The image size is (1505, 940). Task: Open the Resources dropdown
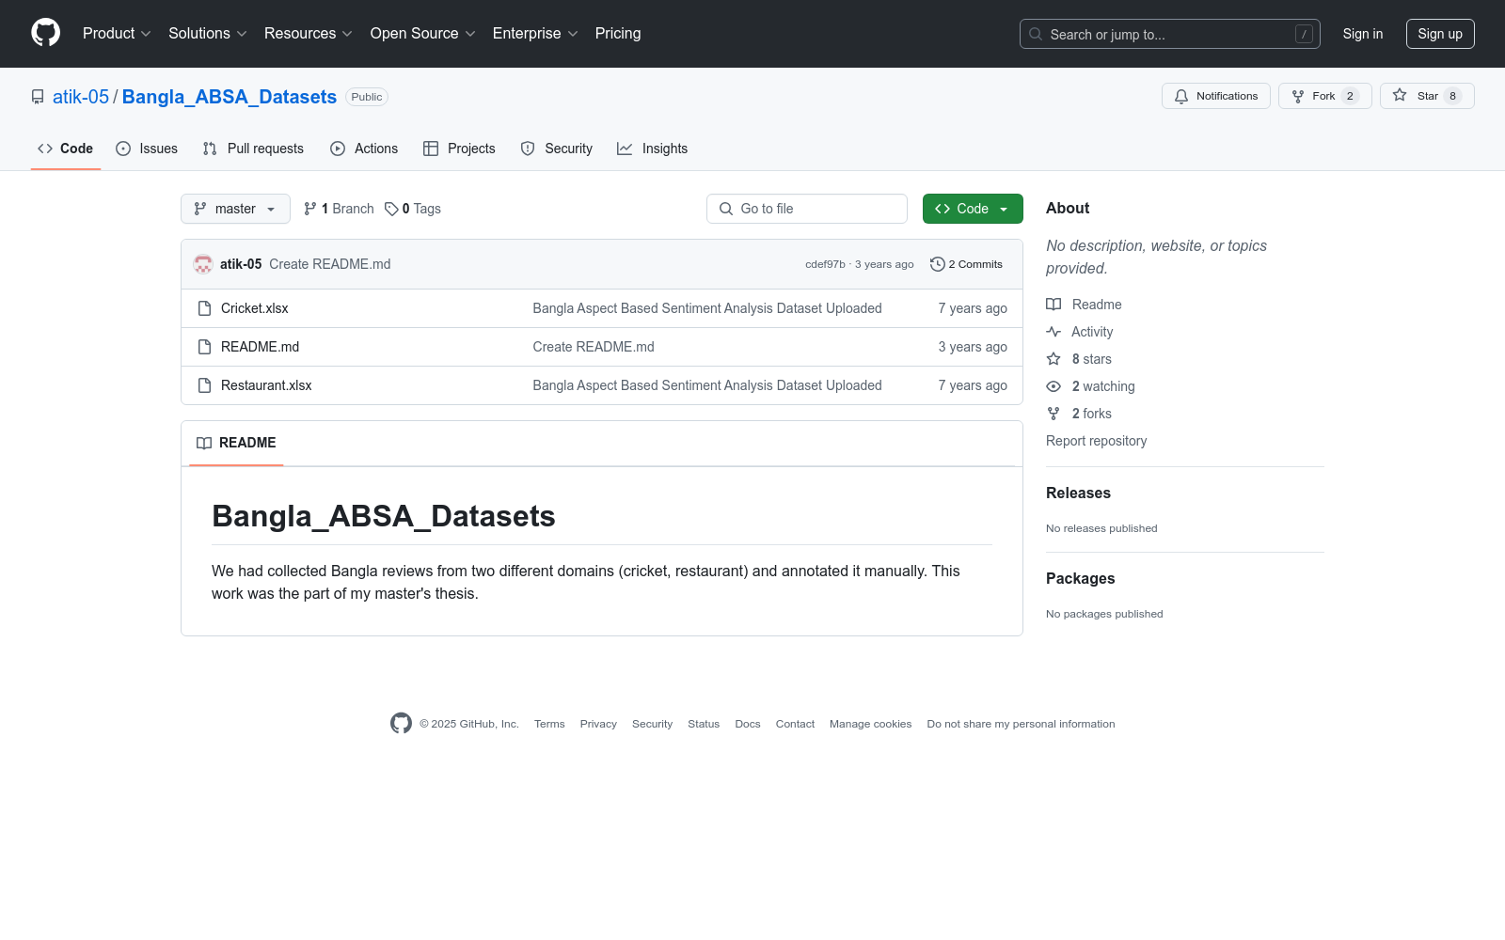[309, 33]
